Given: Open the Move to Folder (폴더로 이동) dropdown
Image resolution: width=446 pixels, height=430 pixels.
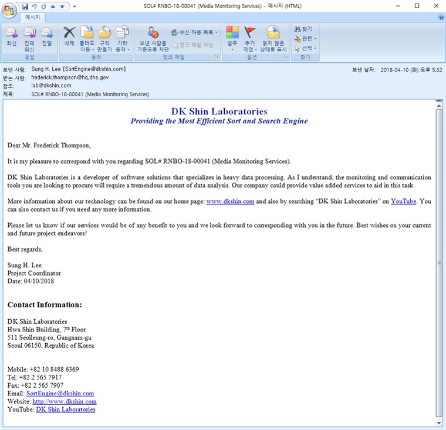Looking at the screenshot, I should tap(87, 38).
